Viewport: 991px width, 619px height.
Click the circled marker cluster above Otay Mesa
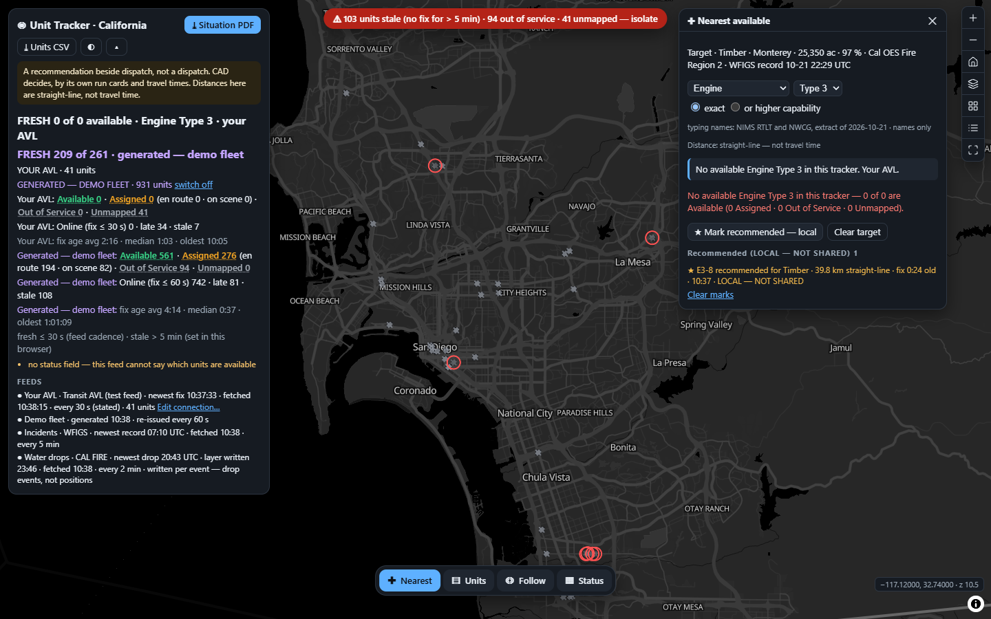coord(590,554)
